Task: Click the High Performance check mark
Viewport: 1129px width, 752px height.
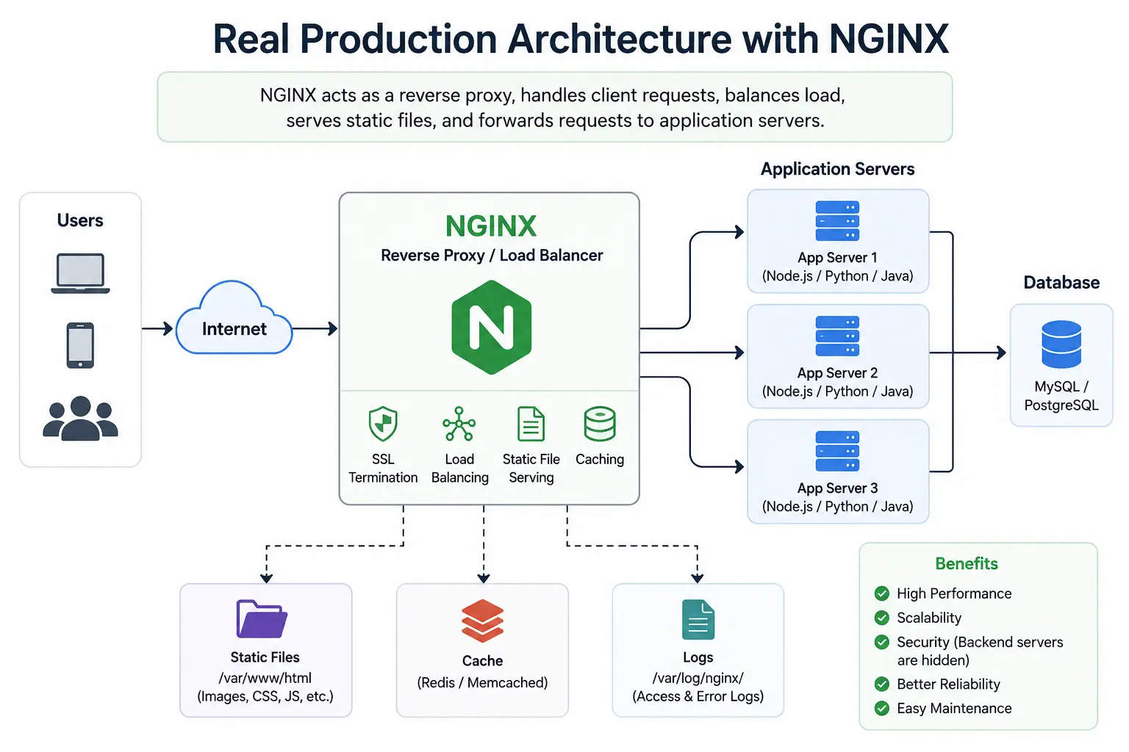Action: click(x=882, y=593)
